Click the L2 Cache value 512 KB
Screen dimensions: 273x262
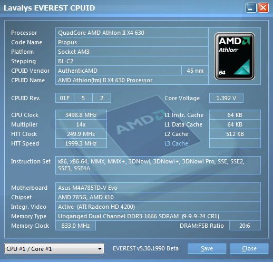coord(235,134)
